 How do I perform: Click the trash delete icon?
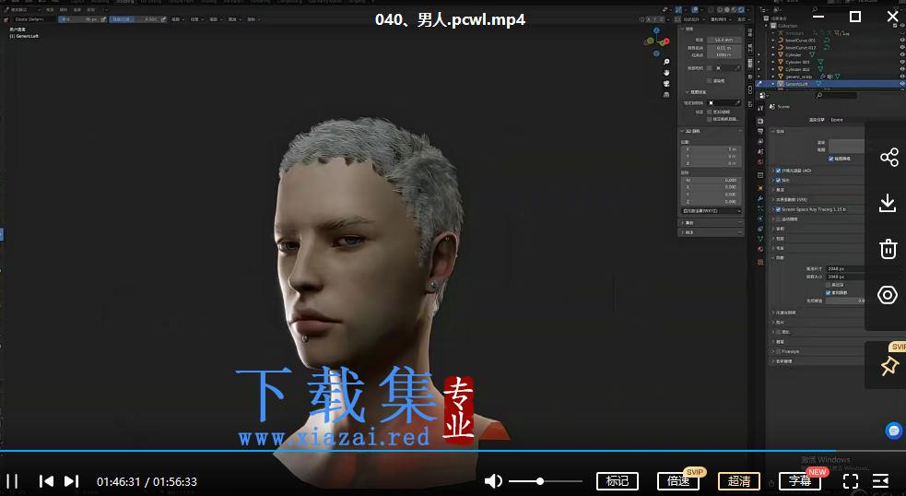(x=888, y=249)
